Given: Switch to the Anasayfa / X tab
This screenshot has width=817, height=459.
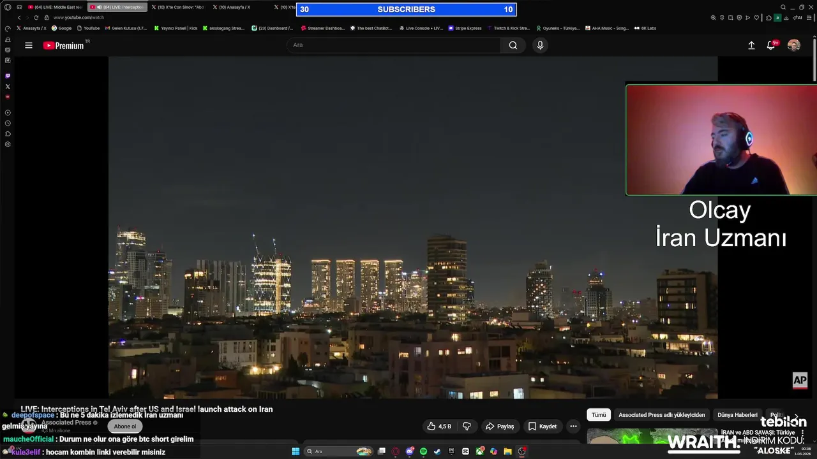Looking at the screenshot, I should [x=239, y=8].
